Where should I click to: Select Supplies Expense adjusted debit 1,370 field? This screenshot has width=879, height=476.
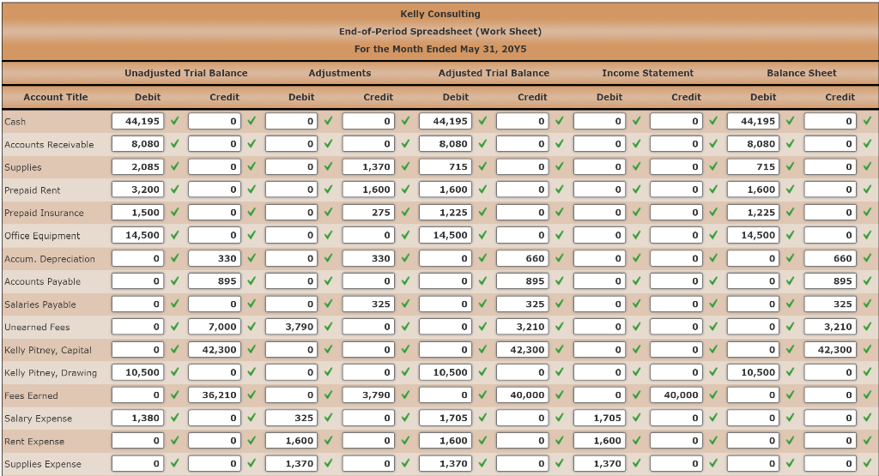[x=446, y=464]
